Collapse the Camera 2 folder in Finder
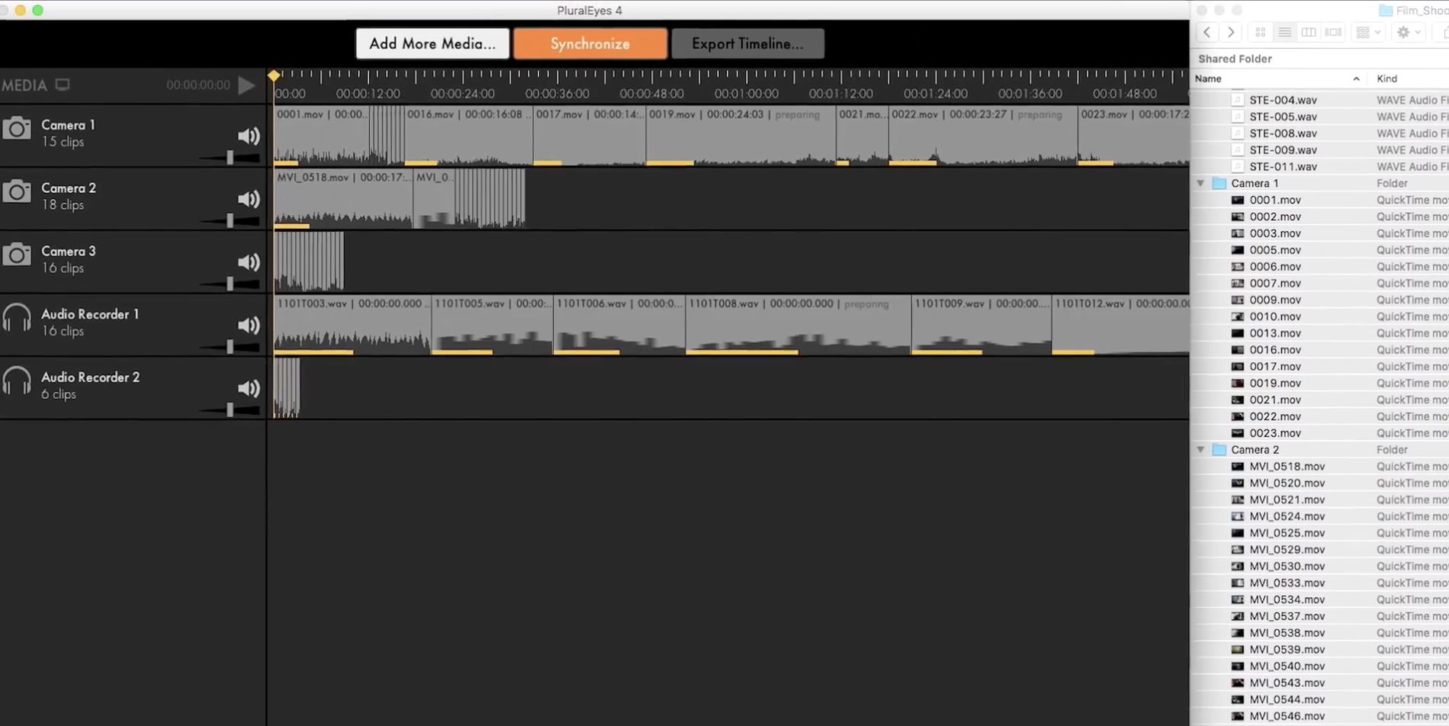Screen dimensions: 1449x726 click(x=1200, y=450)
